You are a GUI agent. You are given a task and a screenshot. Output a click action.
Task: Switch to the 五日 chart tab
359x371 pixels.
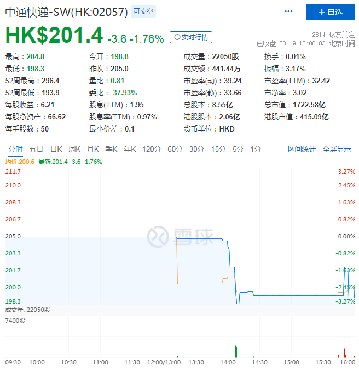[36, 149]
